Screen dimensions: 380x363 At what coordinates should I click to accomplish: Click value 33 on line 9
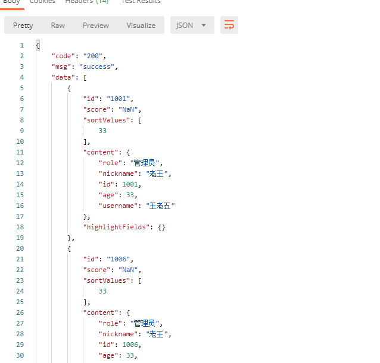tap(102, 131)
